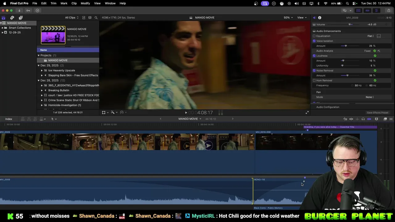Image resolution: width=395 pixels, height=222 pixels.
Task: Open the Mark menu
Action: click(64, 3)
